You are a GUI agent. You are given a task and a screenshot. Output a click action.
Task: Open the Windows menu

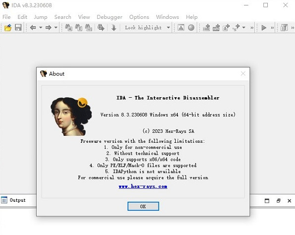pyautogui.click(x=167, y=17)
